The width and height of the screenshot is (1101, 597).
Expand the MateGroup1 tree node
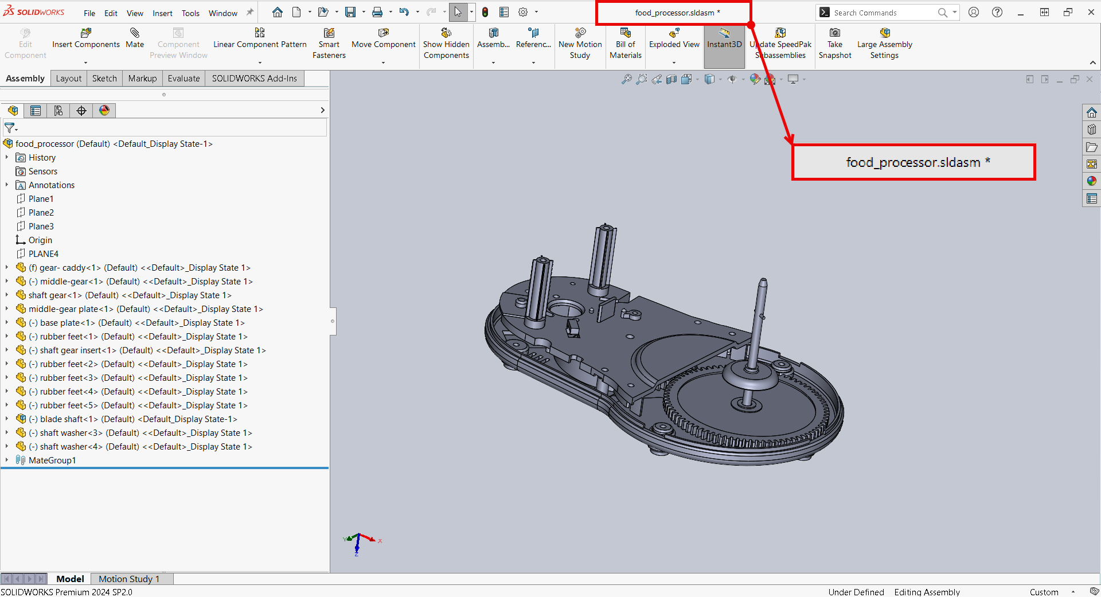point(6,460)
